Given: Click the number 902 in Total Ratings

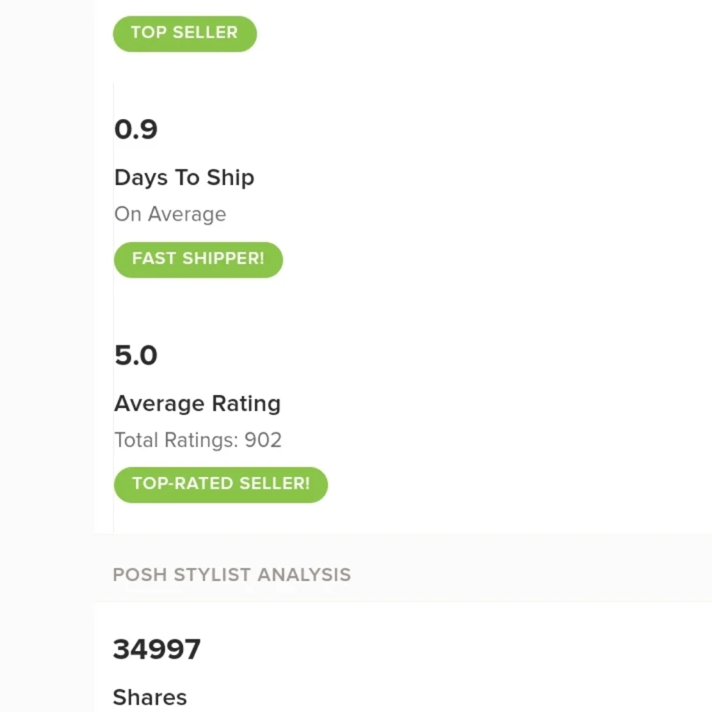Looking at the screenshot, I should 263,440.
